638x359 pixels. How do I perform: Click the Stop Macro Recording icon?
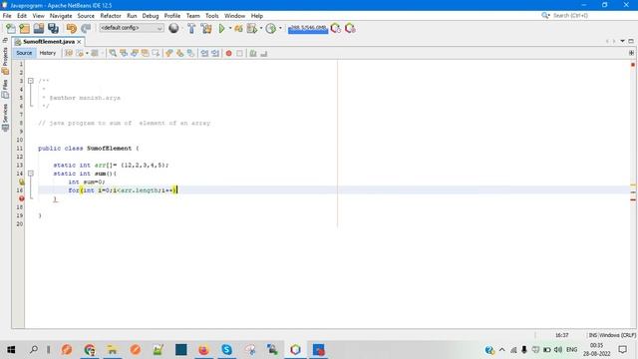239,53
